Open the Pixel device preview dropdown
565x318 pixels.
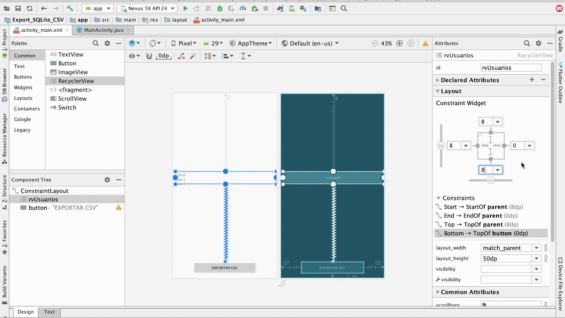184,43
